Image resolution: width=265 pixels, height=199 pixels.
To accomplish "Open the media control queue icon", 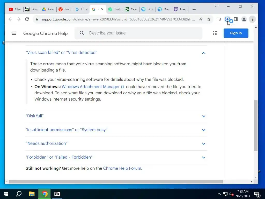I will [219, 19].
